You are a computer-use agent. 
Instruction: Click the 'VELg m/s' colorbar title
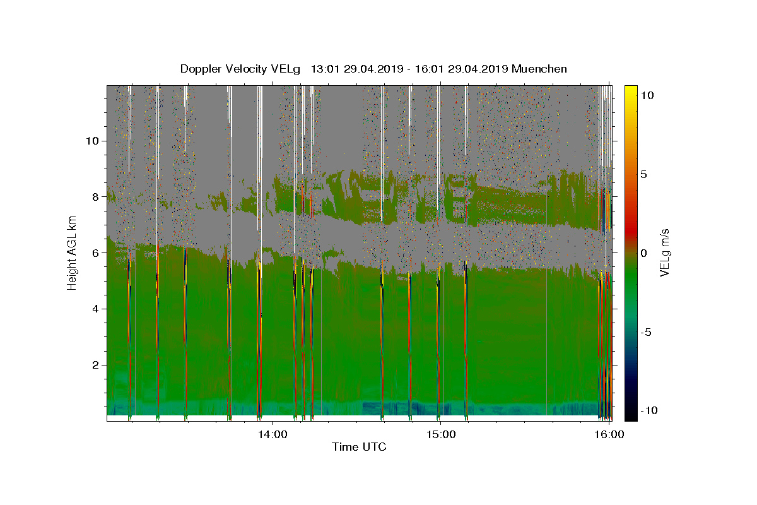665,253
